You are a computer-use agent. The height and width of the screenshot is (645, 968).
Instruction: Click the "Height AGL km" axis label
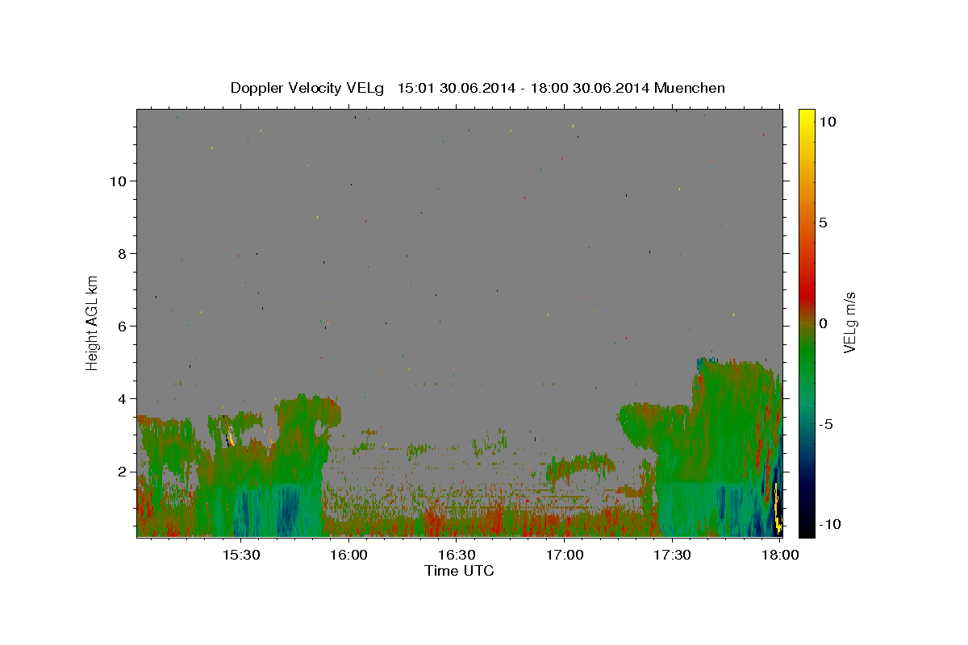click(93, 322)
